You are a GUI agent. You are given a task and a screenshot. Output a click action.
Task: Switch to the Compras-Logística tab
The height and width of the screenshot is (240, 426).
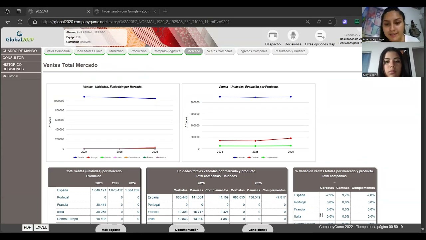(x=167, y=51)
